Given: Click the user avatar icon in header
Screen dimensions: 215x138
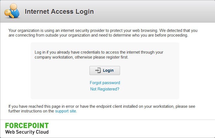Looking at the screenshot, I should click(12, 11).
